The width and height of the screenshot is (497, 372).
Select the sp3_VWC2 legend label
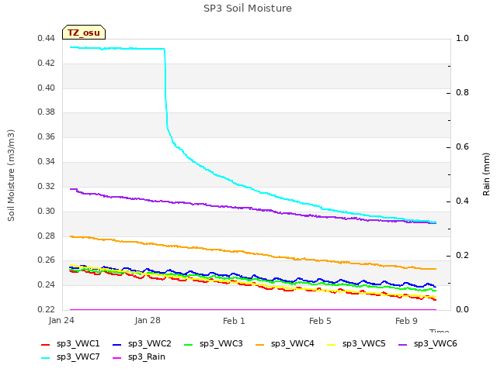150,344
